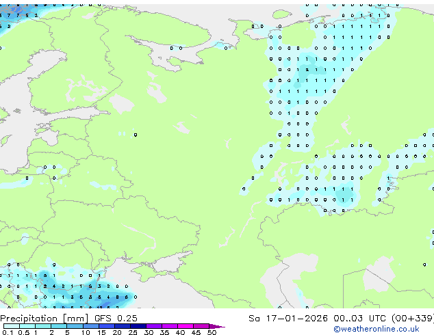
Task: Click the legend label '35'
Action: click(x=164, y=332)
